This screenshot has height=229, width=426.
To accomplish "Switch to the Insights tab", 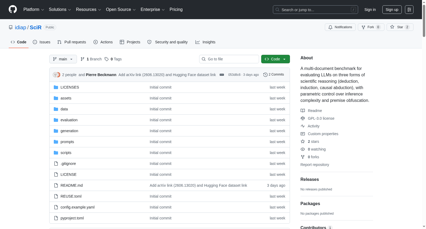I will 205,42.
